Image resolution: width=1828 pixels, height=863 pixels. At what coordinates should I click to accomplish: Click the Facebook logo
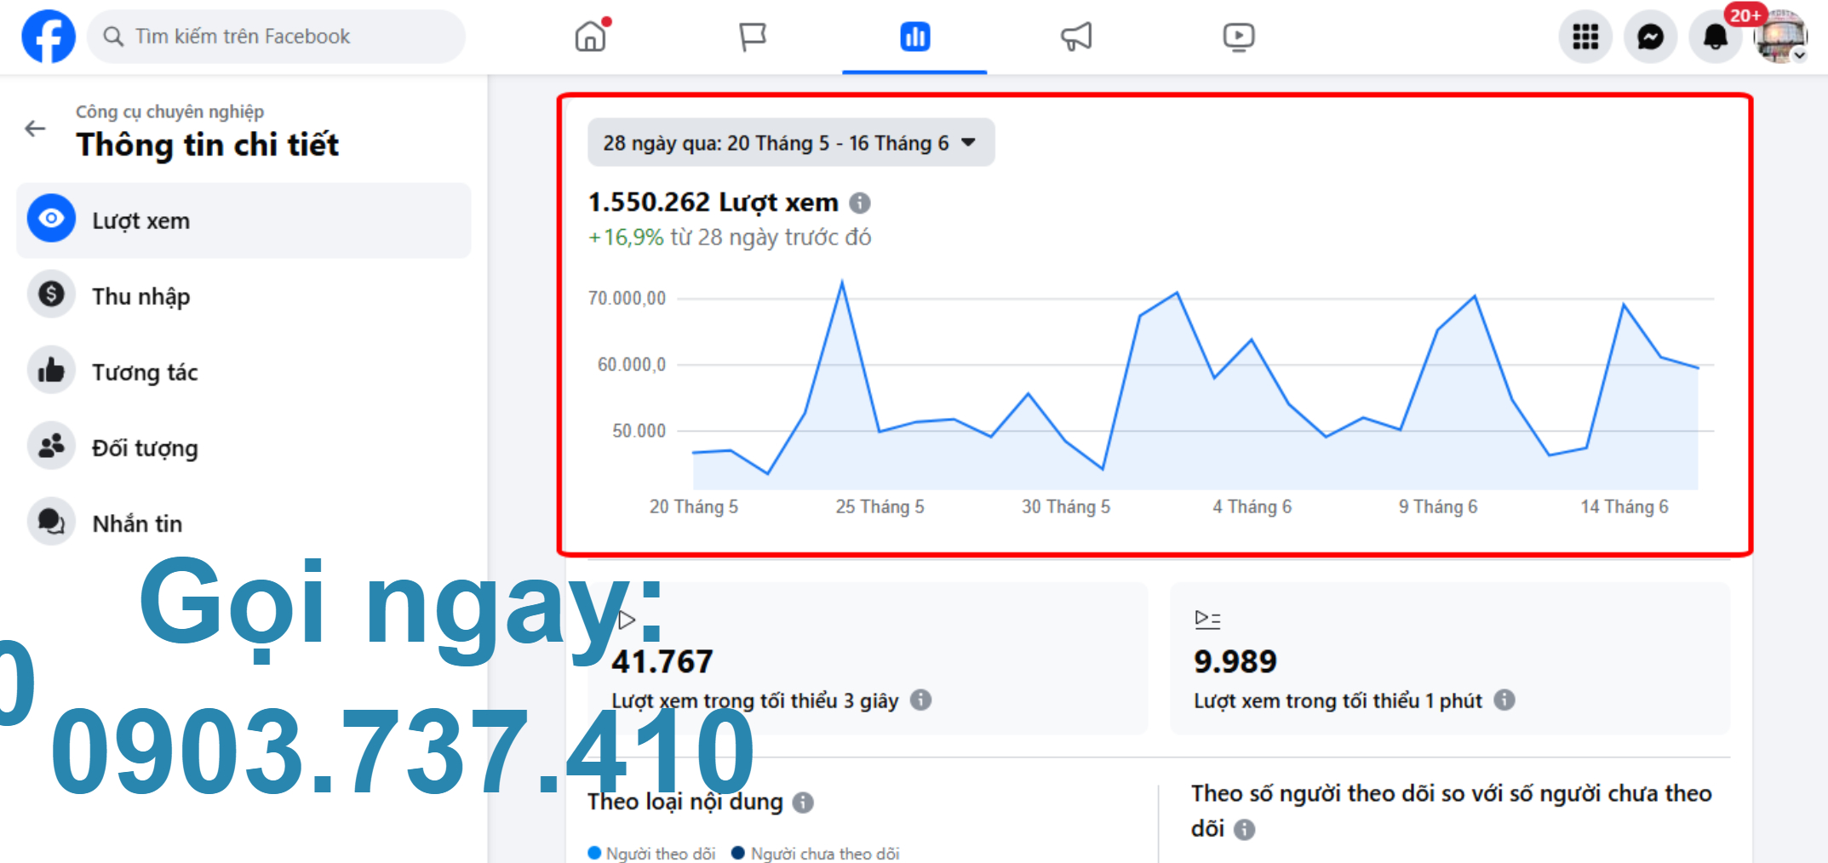[48, 36]
